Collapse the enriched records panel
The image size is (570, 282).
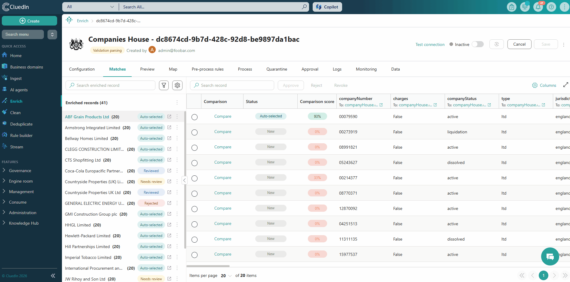tap(185, 180)
